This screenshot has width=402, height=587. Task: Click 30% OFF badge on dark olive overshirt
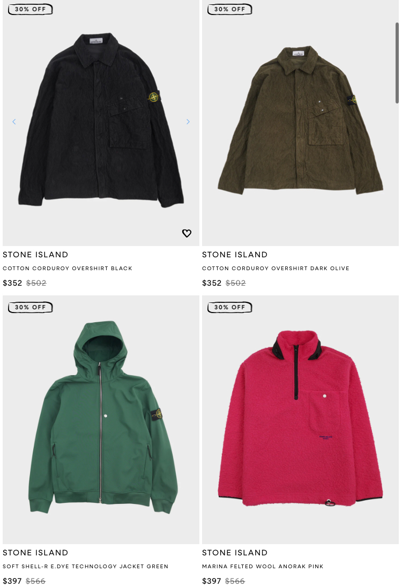click(230, 9)
